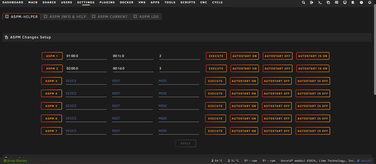Click the 31 °C temperature status
The width and height of the screenshot is (376, 164).
233,161
